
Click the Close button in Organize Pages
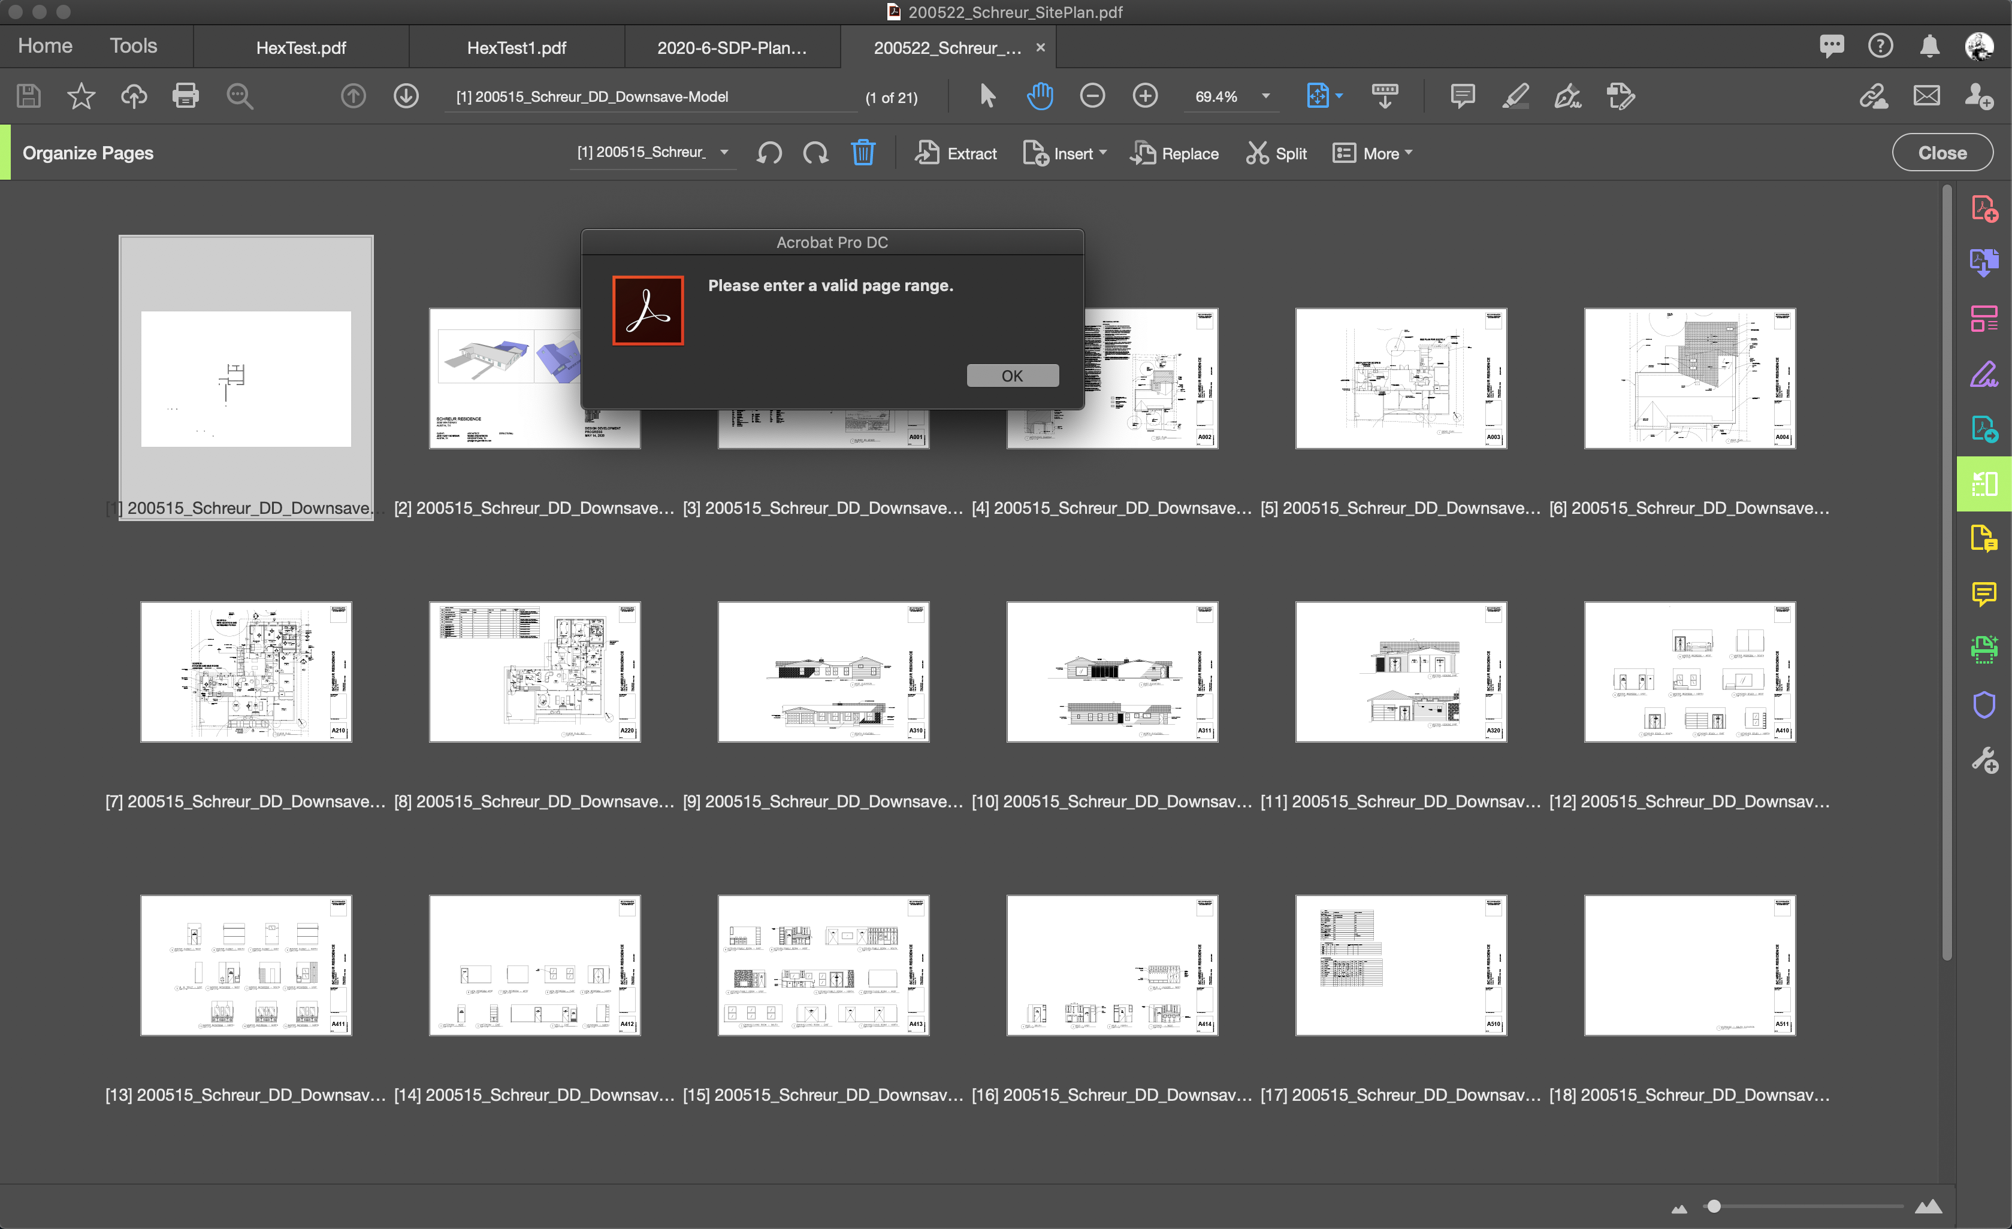tap(1941, 153)
